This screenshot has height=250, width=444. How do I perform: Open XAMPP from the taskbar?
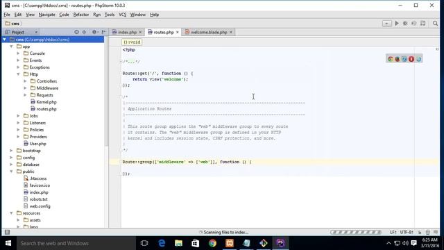tap(230, 243)
